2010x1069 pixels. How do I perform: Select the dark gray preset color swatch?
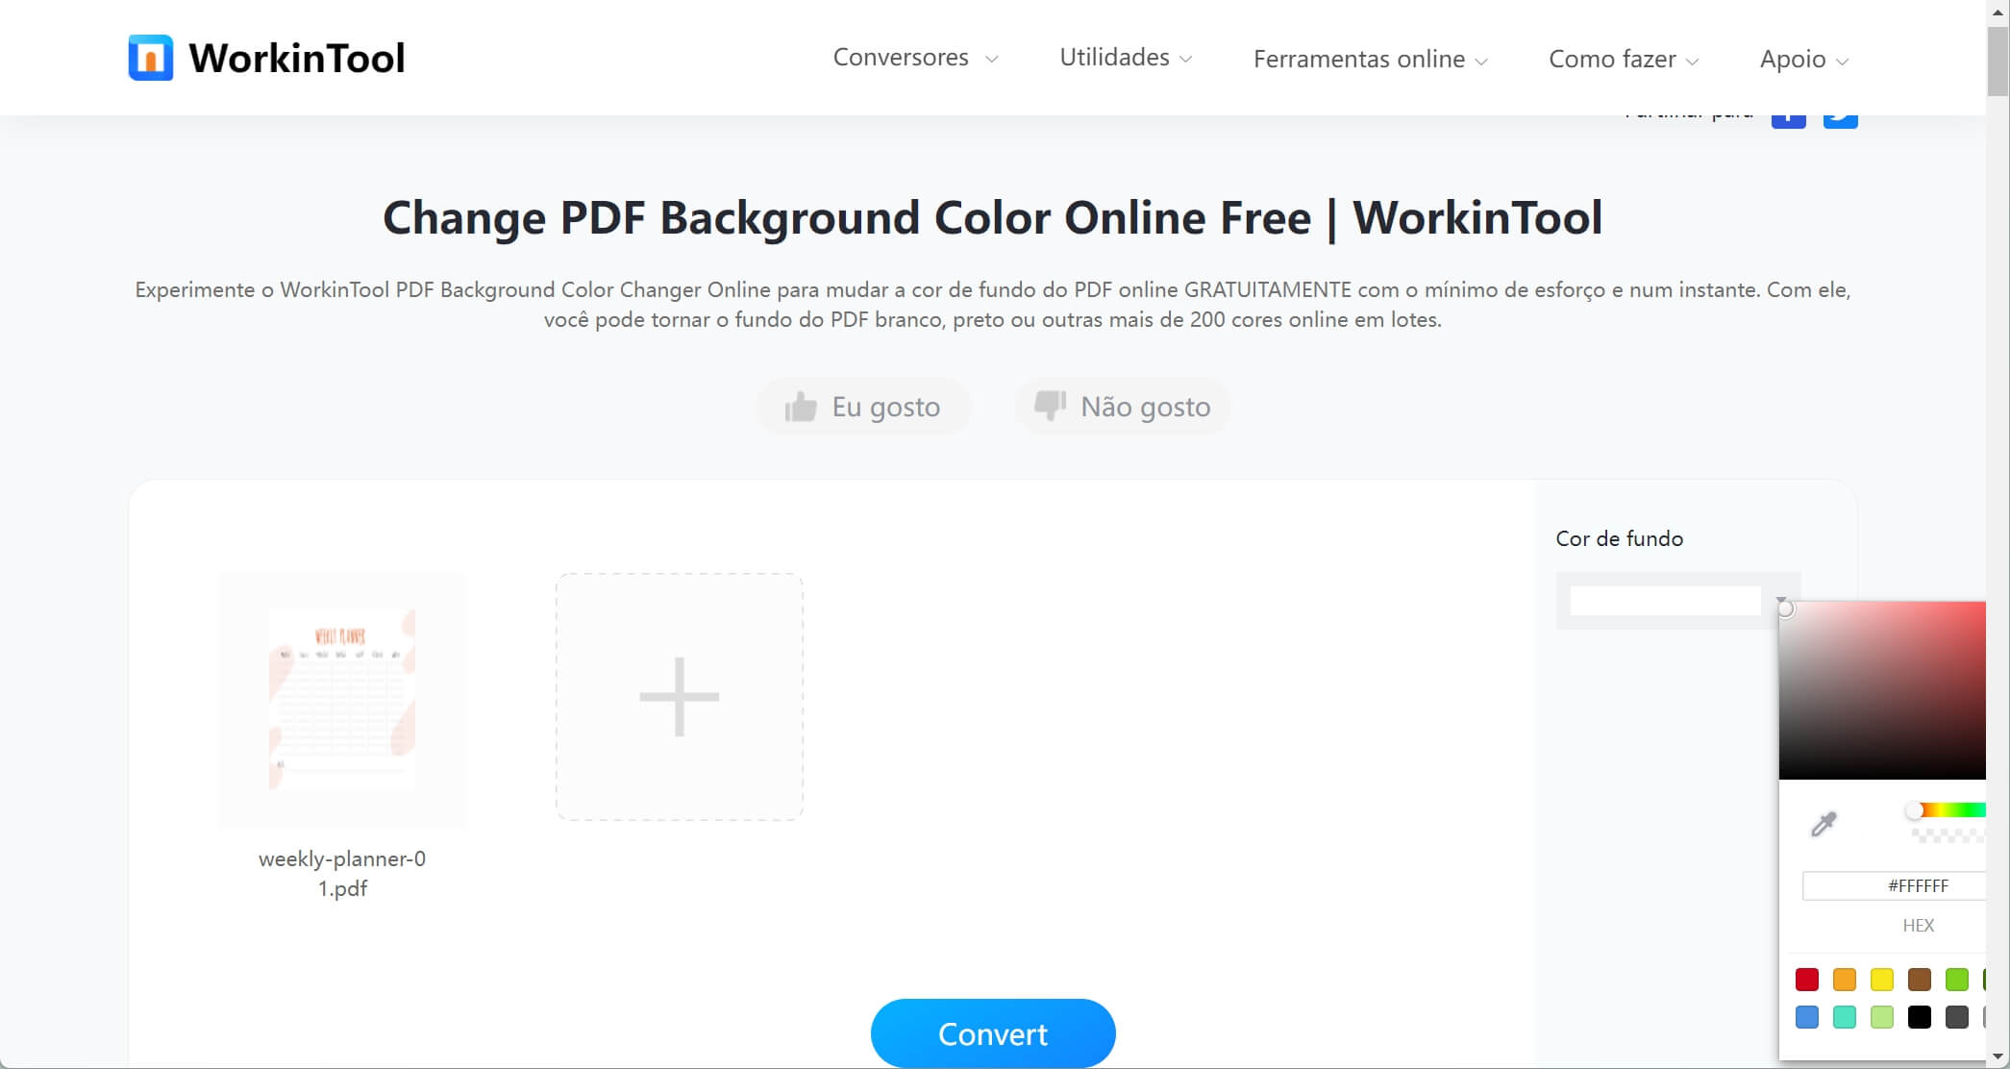[1957, 1017]
